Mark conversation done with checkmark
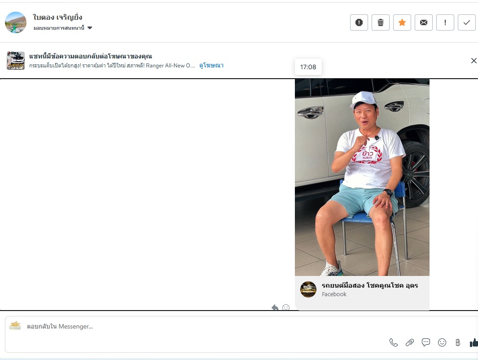Image resolution: width=478 pixels, height=360 pixels. coord(467,22)
